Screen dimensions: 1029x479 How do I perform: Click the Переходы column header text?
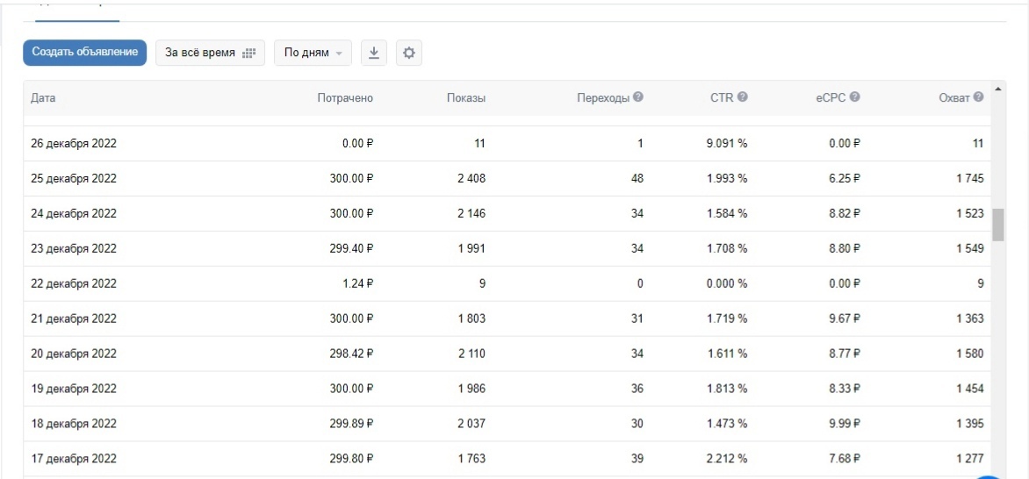pos(603,98)
